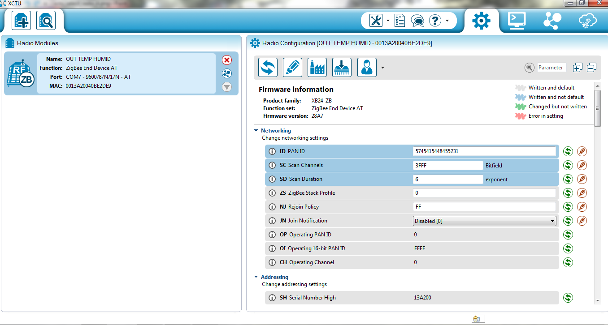Show info for ZS ZigBee Stack Profile
This screenshot has height=325, width=608.
point(272,193)
